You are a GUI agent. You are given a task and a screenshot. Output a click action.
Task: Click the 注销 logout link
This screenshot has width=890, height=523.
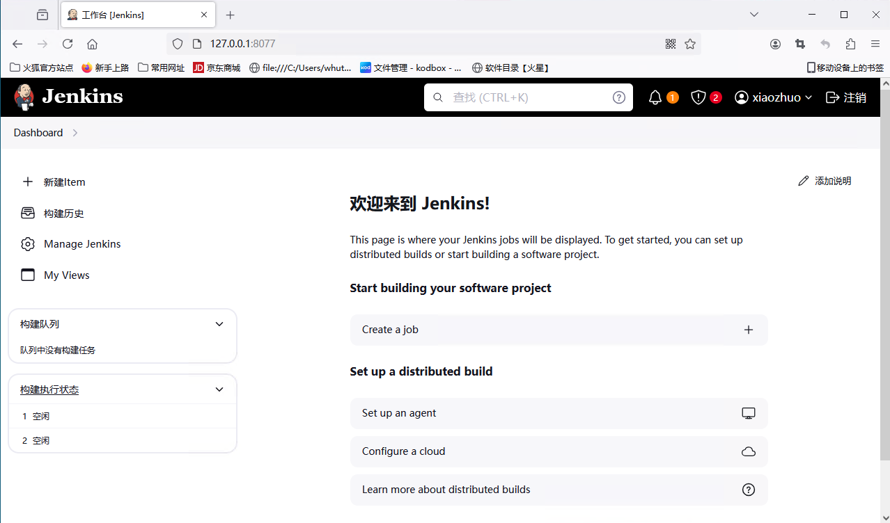[846, 97]
